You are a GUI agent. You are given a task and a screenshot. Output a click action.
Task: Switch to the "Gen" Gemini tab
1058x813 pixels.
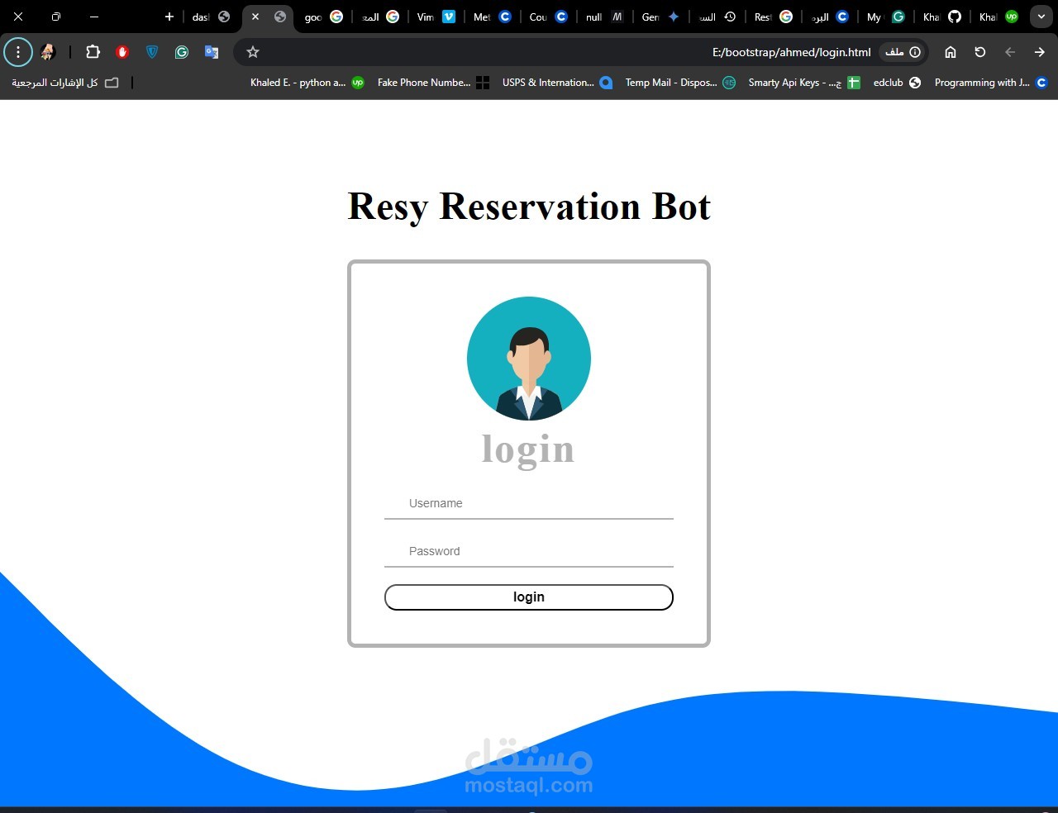[661, 17]
